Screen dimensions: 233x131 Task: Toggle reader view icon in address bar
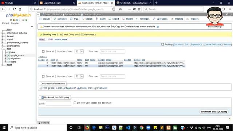(x=114, y=9)
